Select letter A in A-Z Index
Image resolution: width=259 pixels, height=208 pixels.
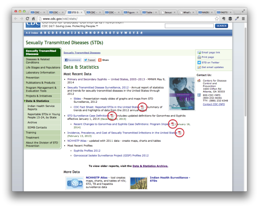[x=41, y=33]
